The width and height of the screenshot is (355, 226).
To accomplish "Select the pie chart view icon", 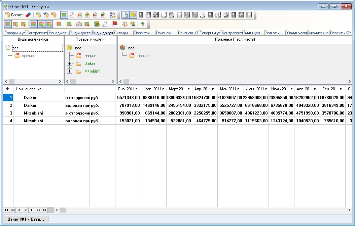I will (87, 15).
